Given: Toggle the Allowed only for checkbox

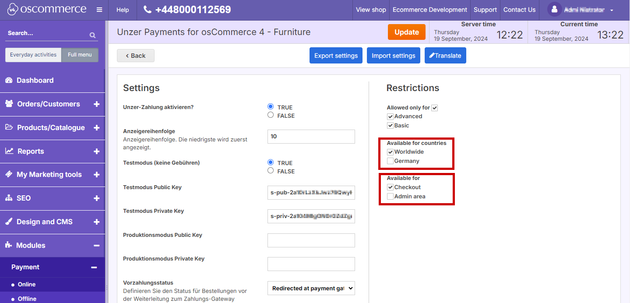Looking at the screenshot, I should pos(434,108).
